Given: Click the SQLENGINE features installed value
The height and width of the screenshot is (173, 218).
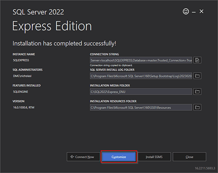Looking at the screenshot, I should pos(20,92).
